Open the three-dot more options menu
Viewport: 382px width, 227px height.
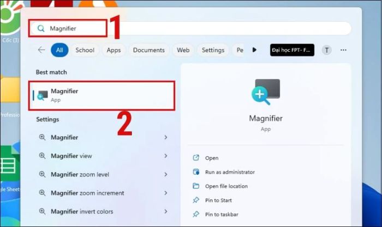coord(343,50)
